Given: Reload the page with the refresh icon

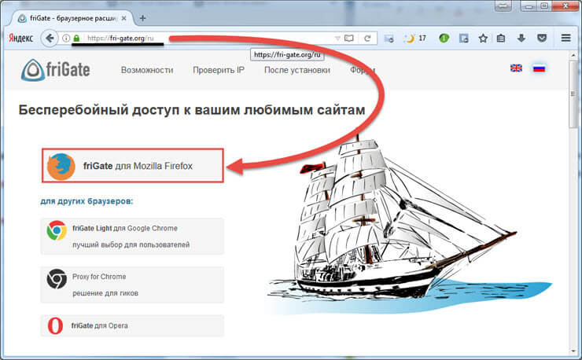Looking at the screenshot, I should click(x=367, y=39).
